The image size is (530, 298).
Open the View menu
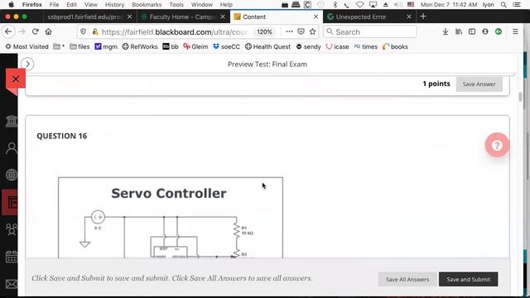[91, 5]
